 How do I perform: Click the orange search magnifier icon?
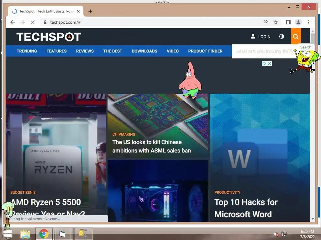(x=296, y=37)
